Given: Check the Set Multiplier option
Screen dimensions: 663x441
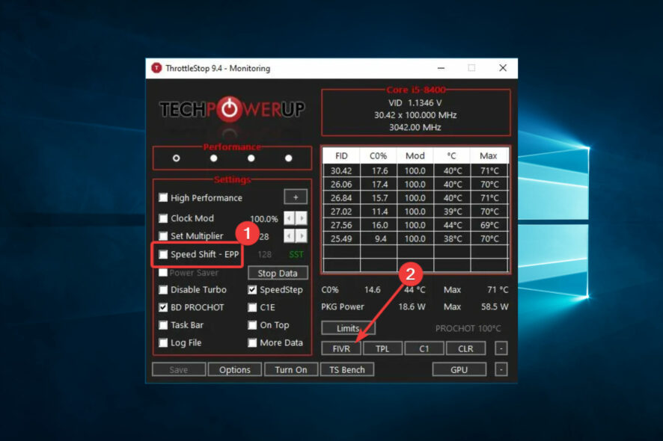Looking at the screenshot, I should (163, 235).
